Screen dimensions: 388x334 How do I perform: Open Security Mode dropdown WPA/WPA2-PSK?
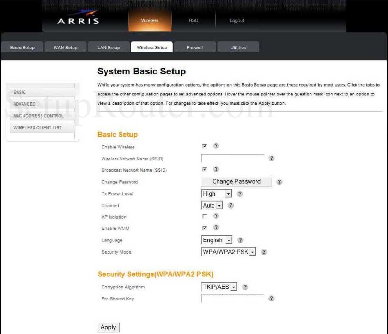(x=229, y=252)
